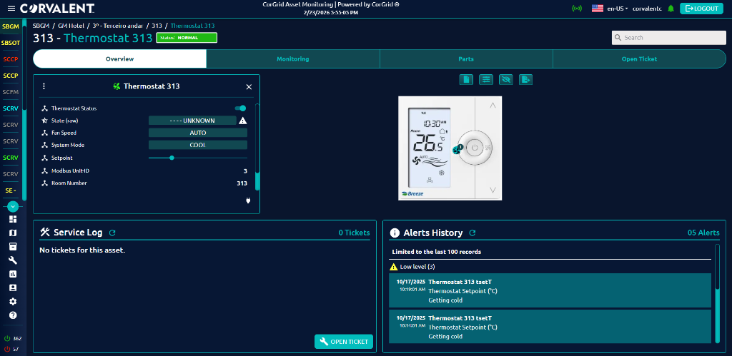The image size is (732, 356).
Task: Toggle the crossed-eye visibility icon above thermostat
Action: [x=505, y=79]
